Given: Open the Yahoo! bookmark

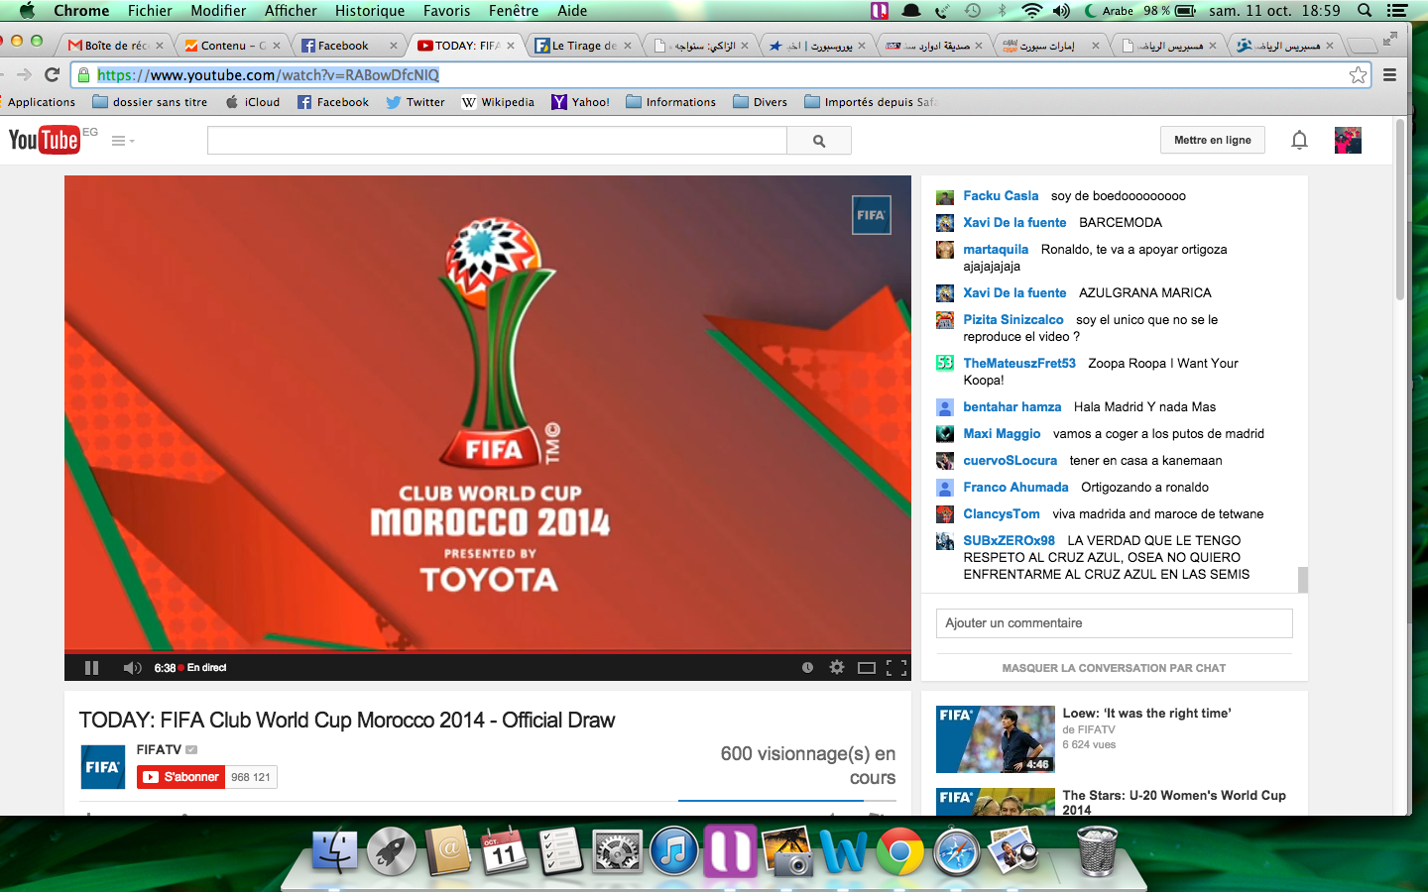Looking at the screenshot, I should pyautogui.click(x=581, y=102).
